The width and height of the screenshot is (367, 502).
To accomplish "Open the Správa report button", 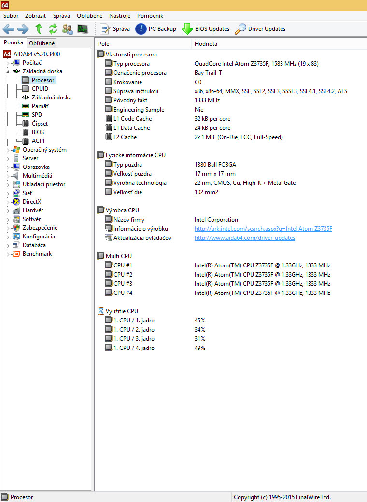I will click(115, 29).
